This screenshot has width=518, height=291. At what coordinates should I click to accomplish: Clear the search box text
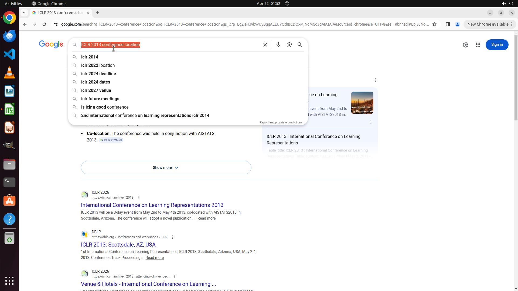pos(265,45)
